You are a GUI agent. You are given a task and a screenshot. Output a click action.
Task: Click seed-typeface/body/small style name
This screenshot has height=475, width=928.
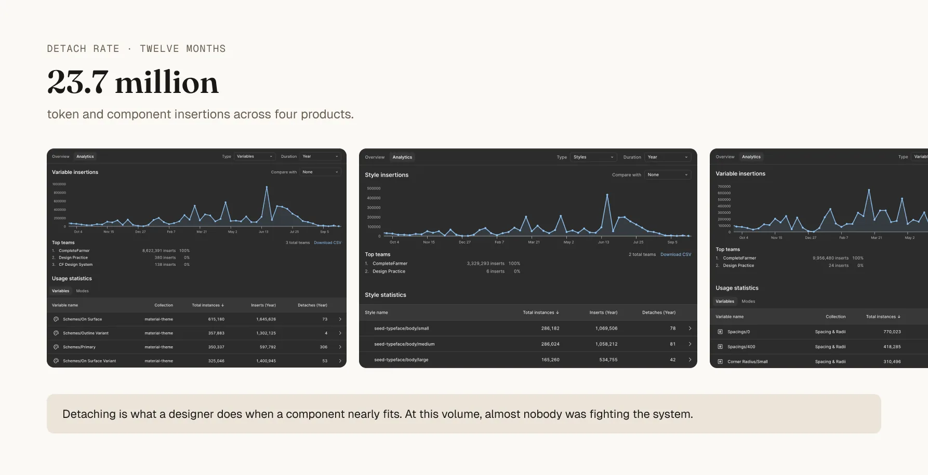point(402,328)
